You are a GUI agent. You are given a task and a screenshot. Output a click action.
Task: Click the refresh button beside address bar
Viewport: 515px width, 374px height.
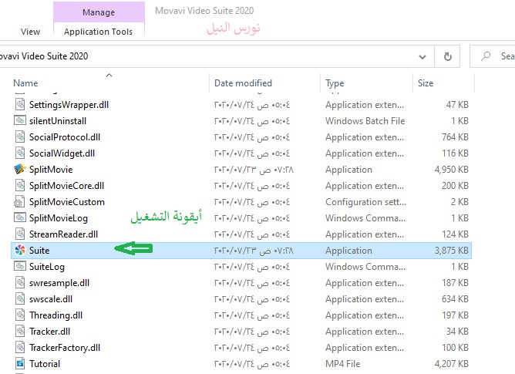[x=447, y=56]
